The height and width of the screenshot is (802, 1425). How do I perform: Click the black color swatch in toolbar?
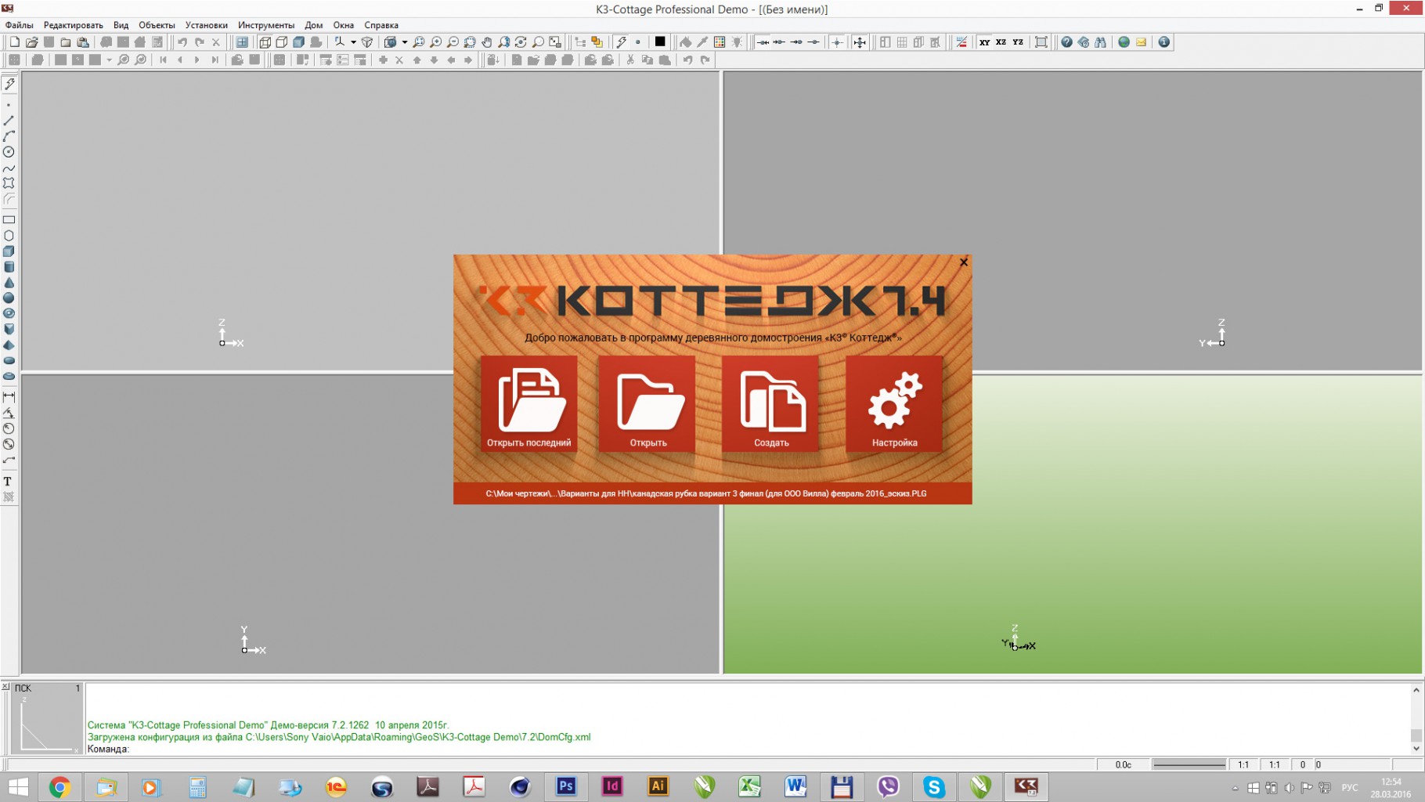tap(660, 42)
